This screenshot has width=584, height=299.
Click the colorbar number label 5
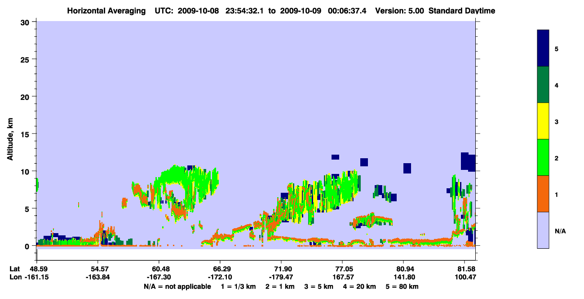[557, 48]
